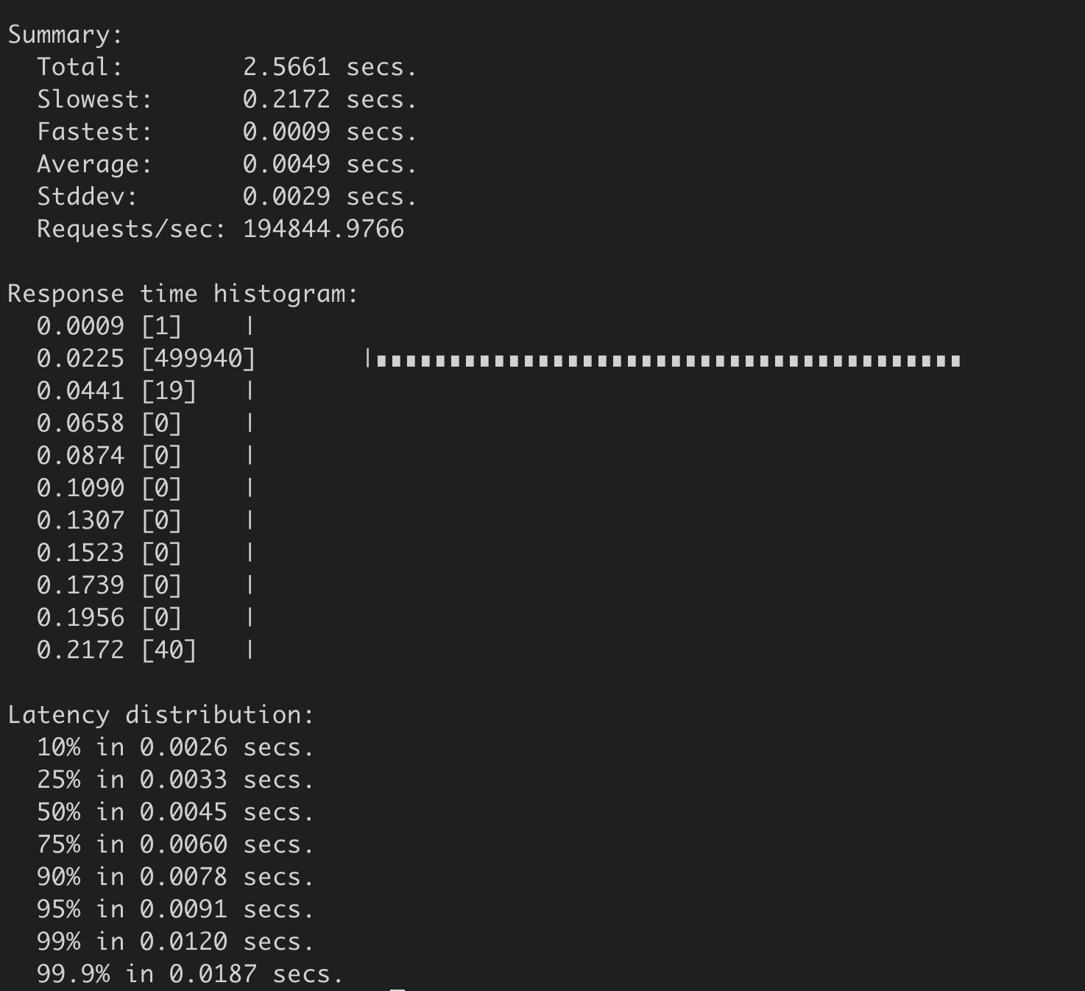Screen dimensions: 1085x991
Task: Click the Response time histogram heading
Action: point(183,294)
